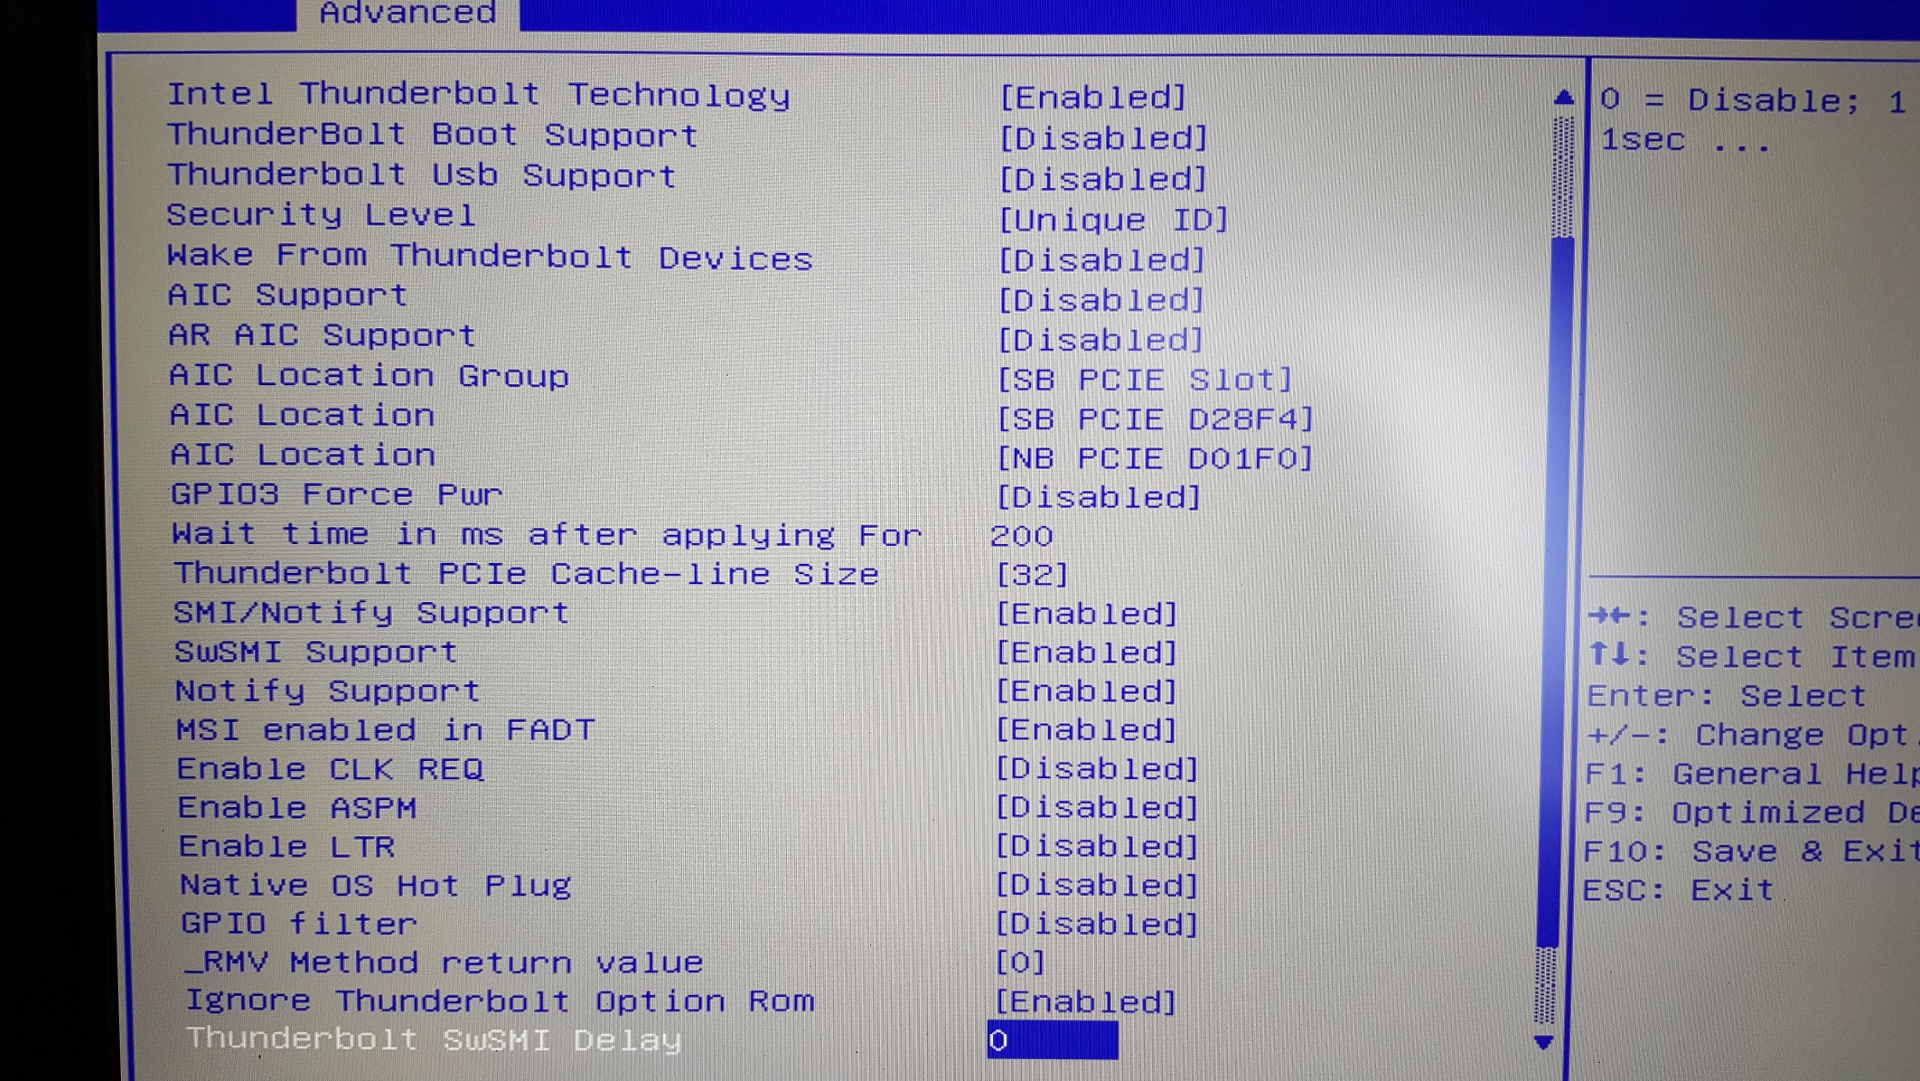Open _RMV Method return value option

click(1020, 963)
